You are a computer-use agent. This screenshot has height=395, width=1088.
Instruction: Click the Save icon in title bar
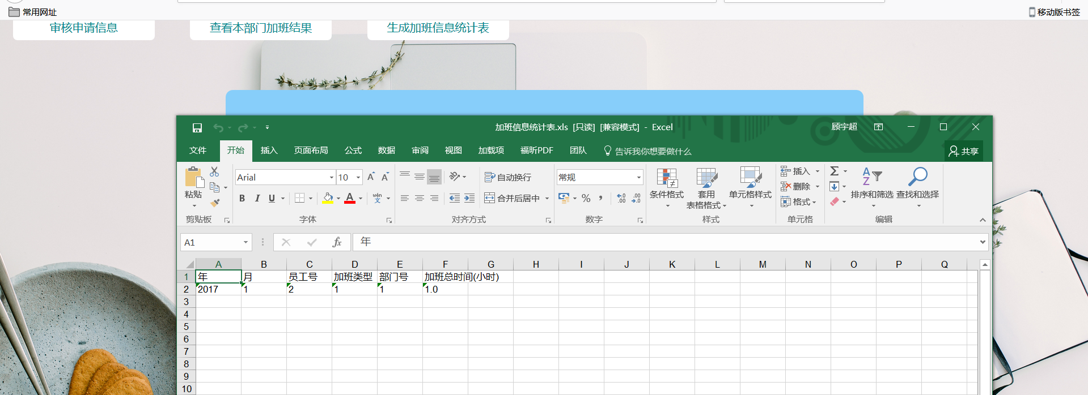197,128
